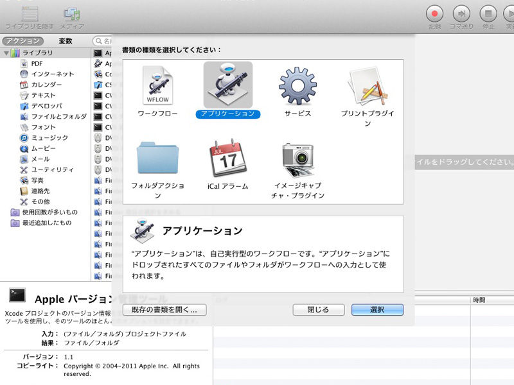This screenshot has width=514, height=385.
Task: Open existing document with 既存の書類を開く
Action: coord(164,309)
